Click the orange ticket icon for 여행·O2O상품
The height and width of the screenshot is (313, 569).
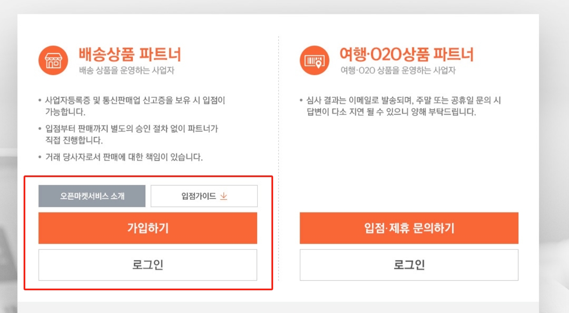pyautogui.click(x=314, y=60)
